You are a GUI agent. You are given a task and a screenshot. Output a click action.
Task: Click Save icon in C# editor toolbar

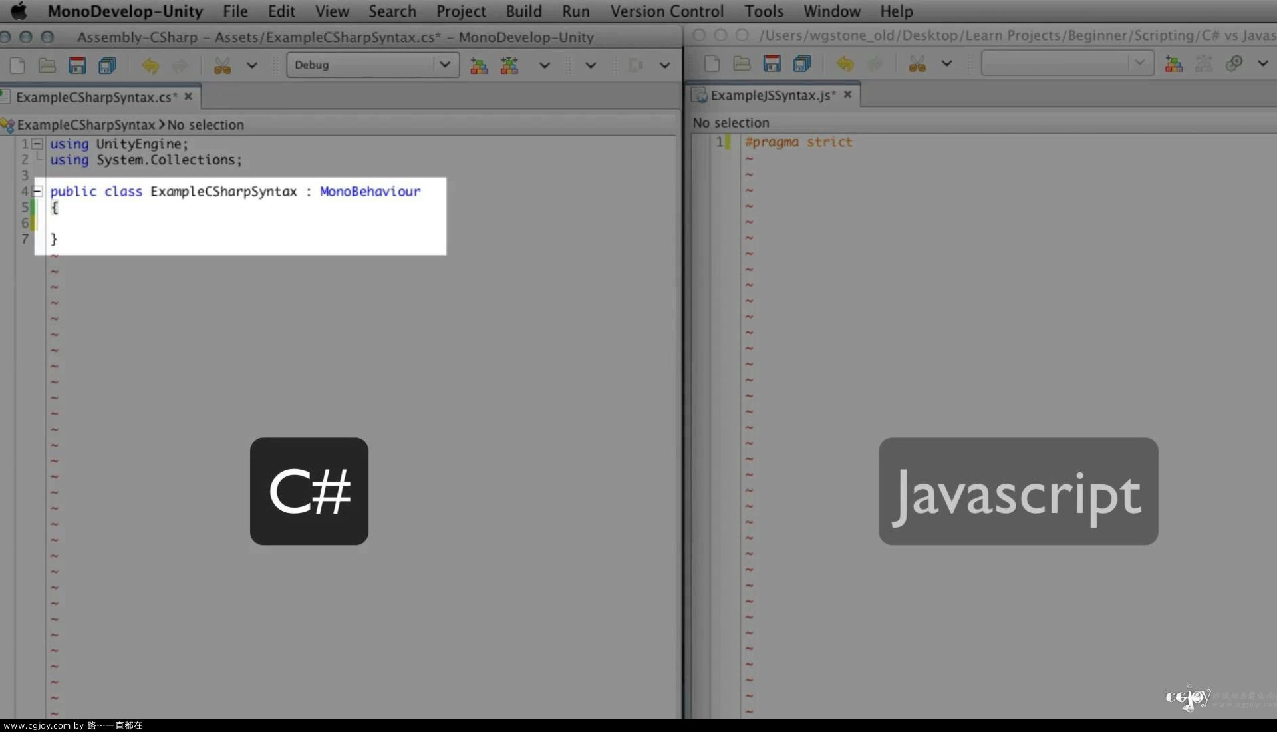click(x=77, y=65)
